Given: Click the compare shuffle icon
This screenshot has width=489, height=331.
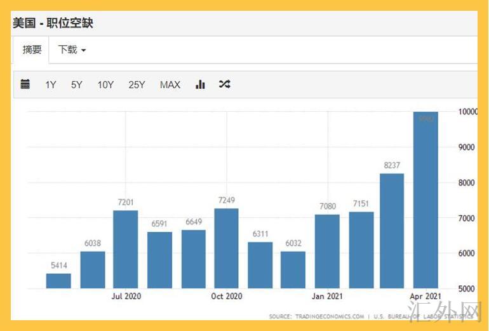Looking at the screenshot, I should pyautogui.click(x=224, y=84).
